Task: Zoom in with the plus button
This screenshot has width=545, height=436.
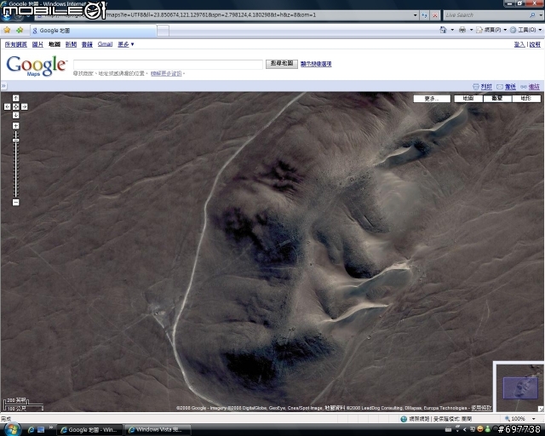Action: pyautogui.click(x=15, y=125)
